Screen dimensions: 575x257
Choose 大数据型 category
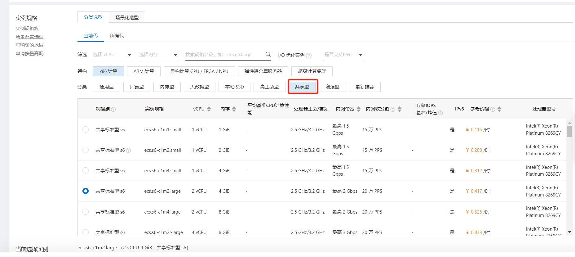coord(200,87)
